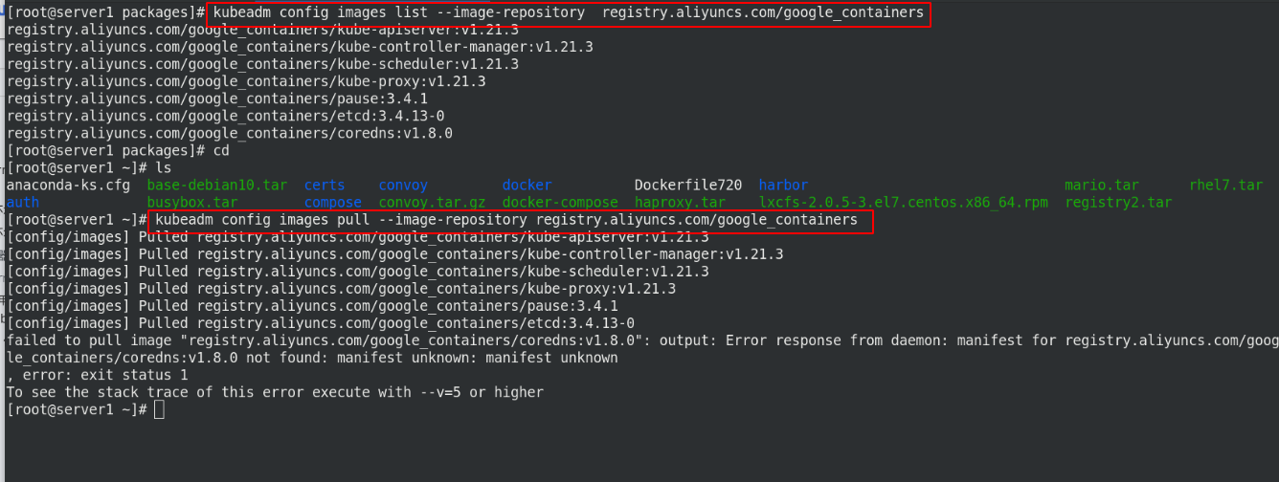This screenshot has width=1279, height=482.
Task: Click file name docker-compose
Action: pos(560,202)
